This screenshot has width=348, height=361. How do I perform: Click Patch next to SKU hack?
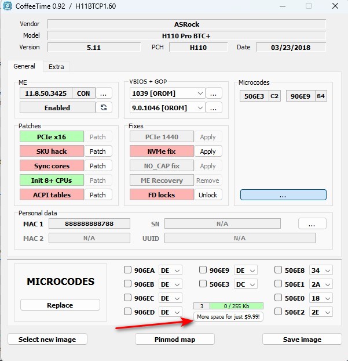tap(98, 151)
